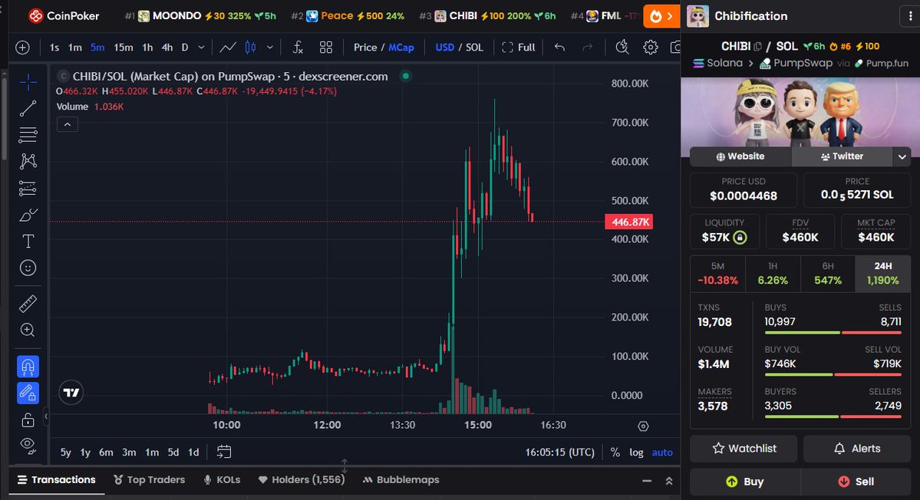
Task: Select the crosshair cursor tool
Action: (28, 83)
